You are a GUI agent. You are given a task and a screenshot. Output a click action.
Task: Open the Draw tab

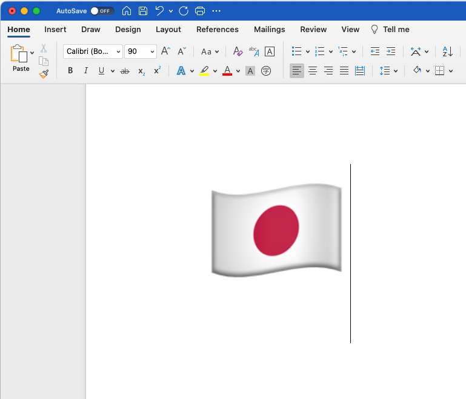point(91,30)
